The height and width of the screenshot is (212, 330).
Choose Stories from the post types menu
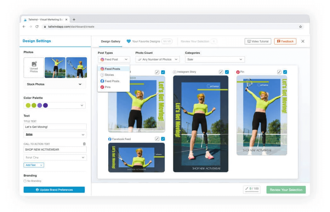[x=109, y=75]
